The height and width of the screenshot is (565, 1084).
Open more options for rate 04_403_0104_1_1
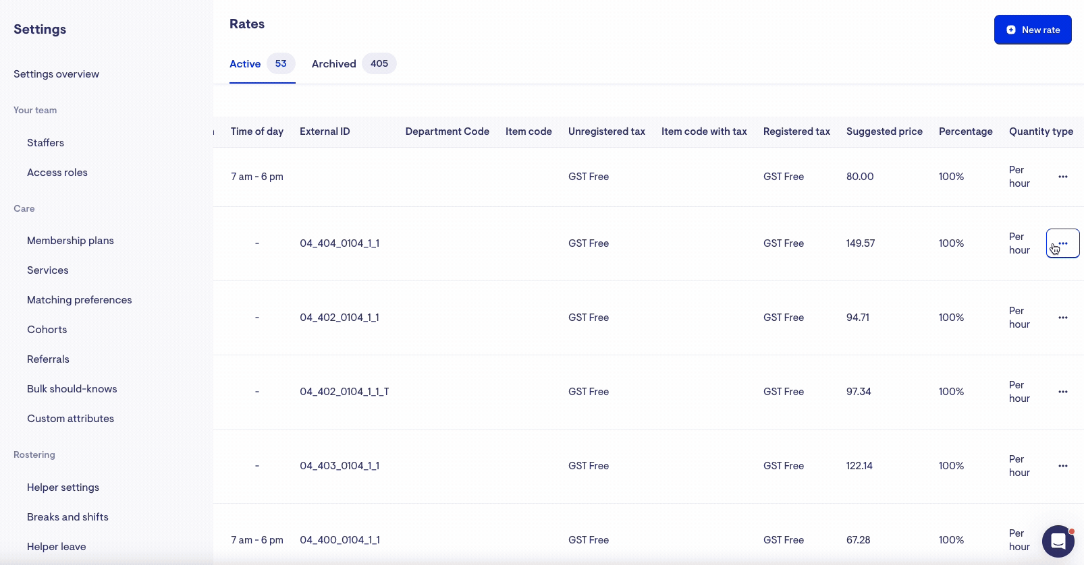(x=1062, y=466)
